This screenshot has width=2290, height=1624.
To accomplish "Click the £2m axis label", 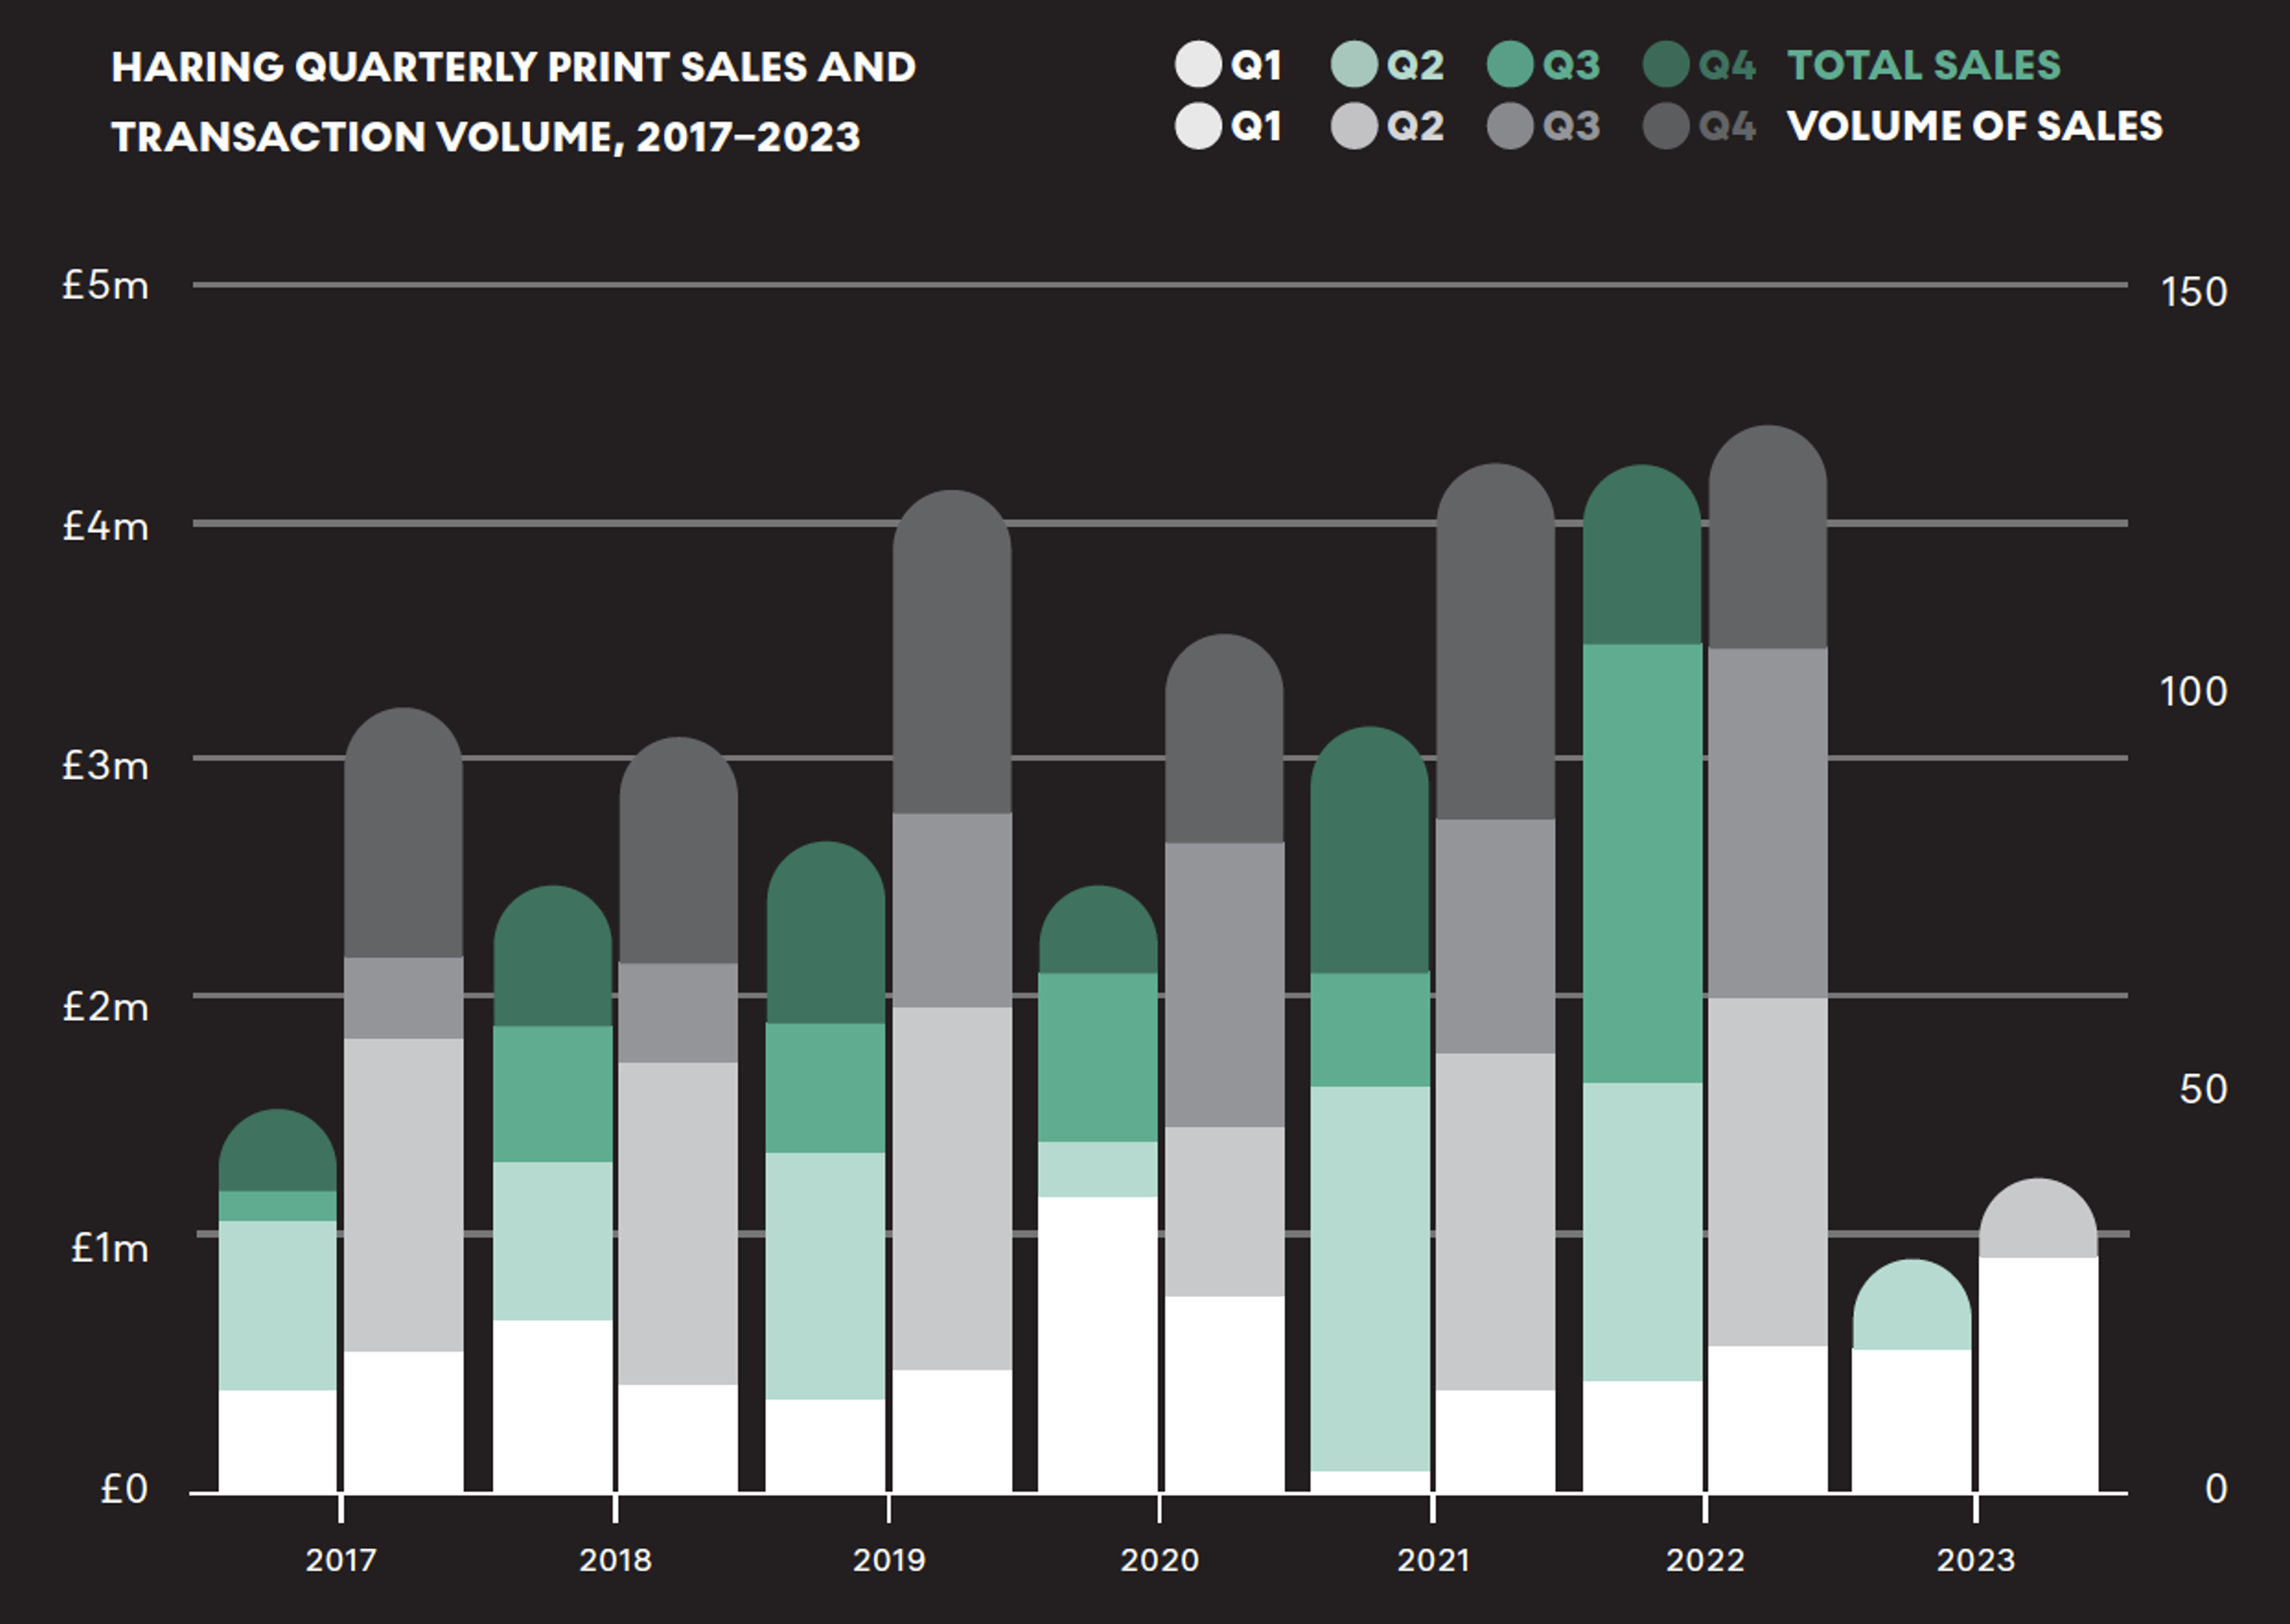I will pyautogui.click(x=105, y=1007).
